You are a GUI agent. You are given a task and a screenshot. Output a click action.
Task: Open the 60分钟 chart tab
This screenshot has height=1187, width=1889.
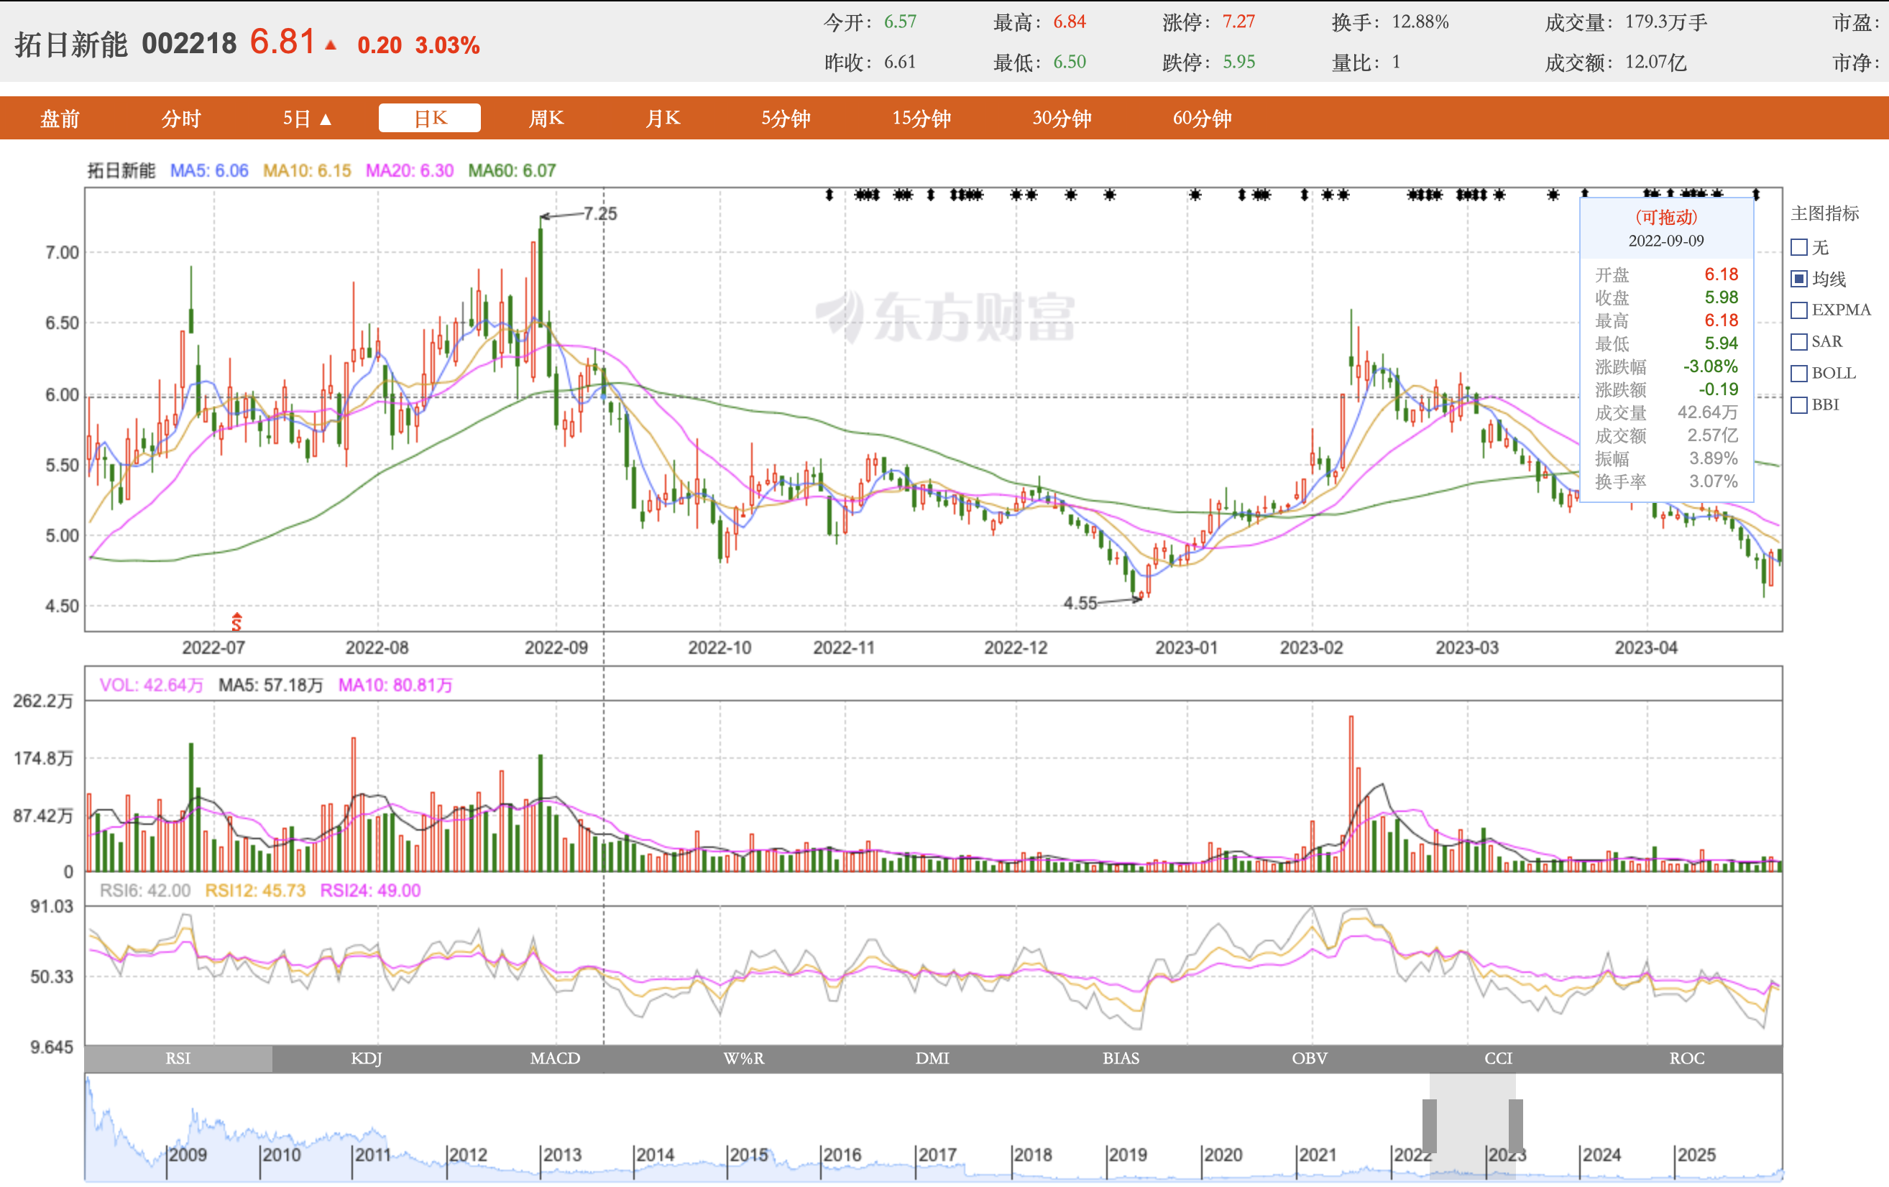pyautogui.click(x=1202, y=119)
